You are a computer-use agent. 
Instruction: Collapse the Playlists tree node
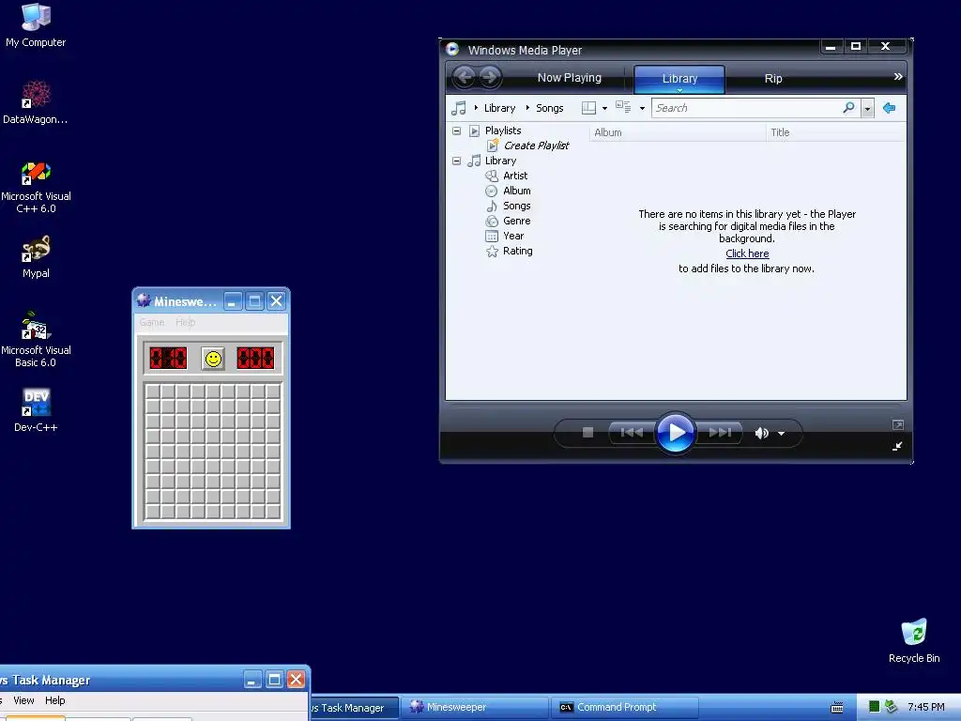[457, 130]
